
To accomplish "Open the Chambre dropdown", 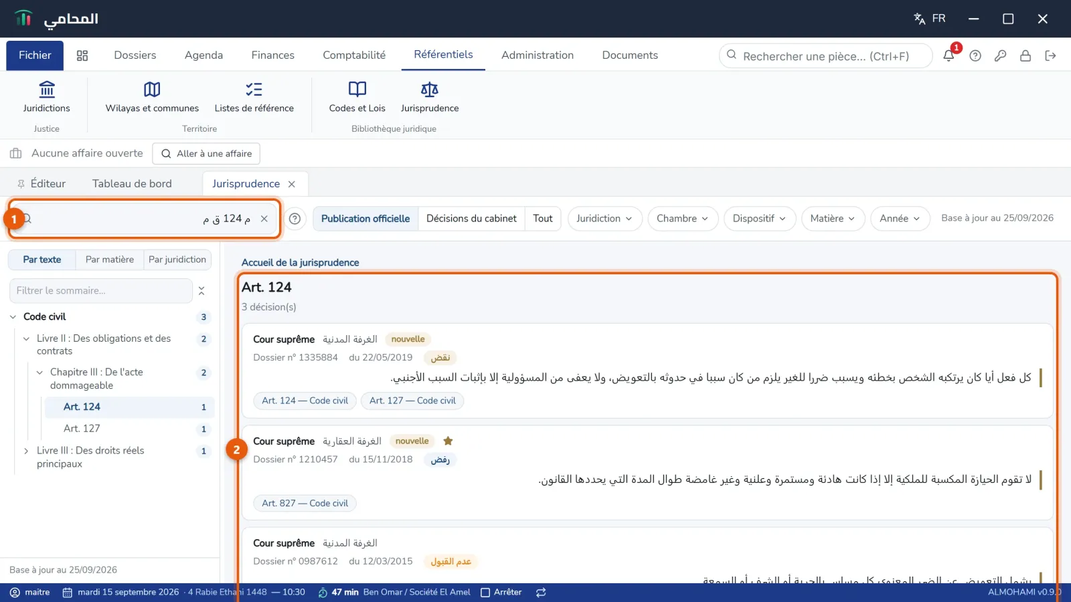I will tap(682, 219).
